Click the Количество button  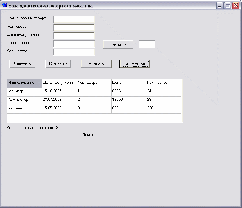tap(135, 64)
